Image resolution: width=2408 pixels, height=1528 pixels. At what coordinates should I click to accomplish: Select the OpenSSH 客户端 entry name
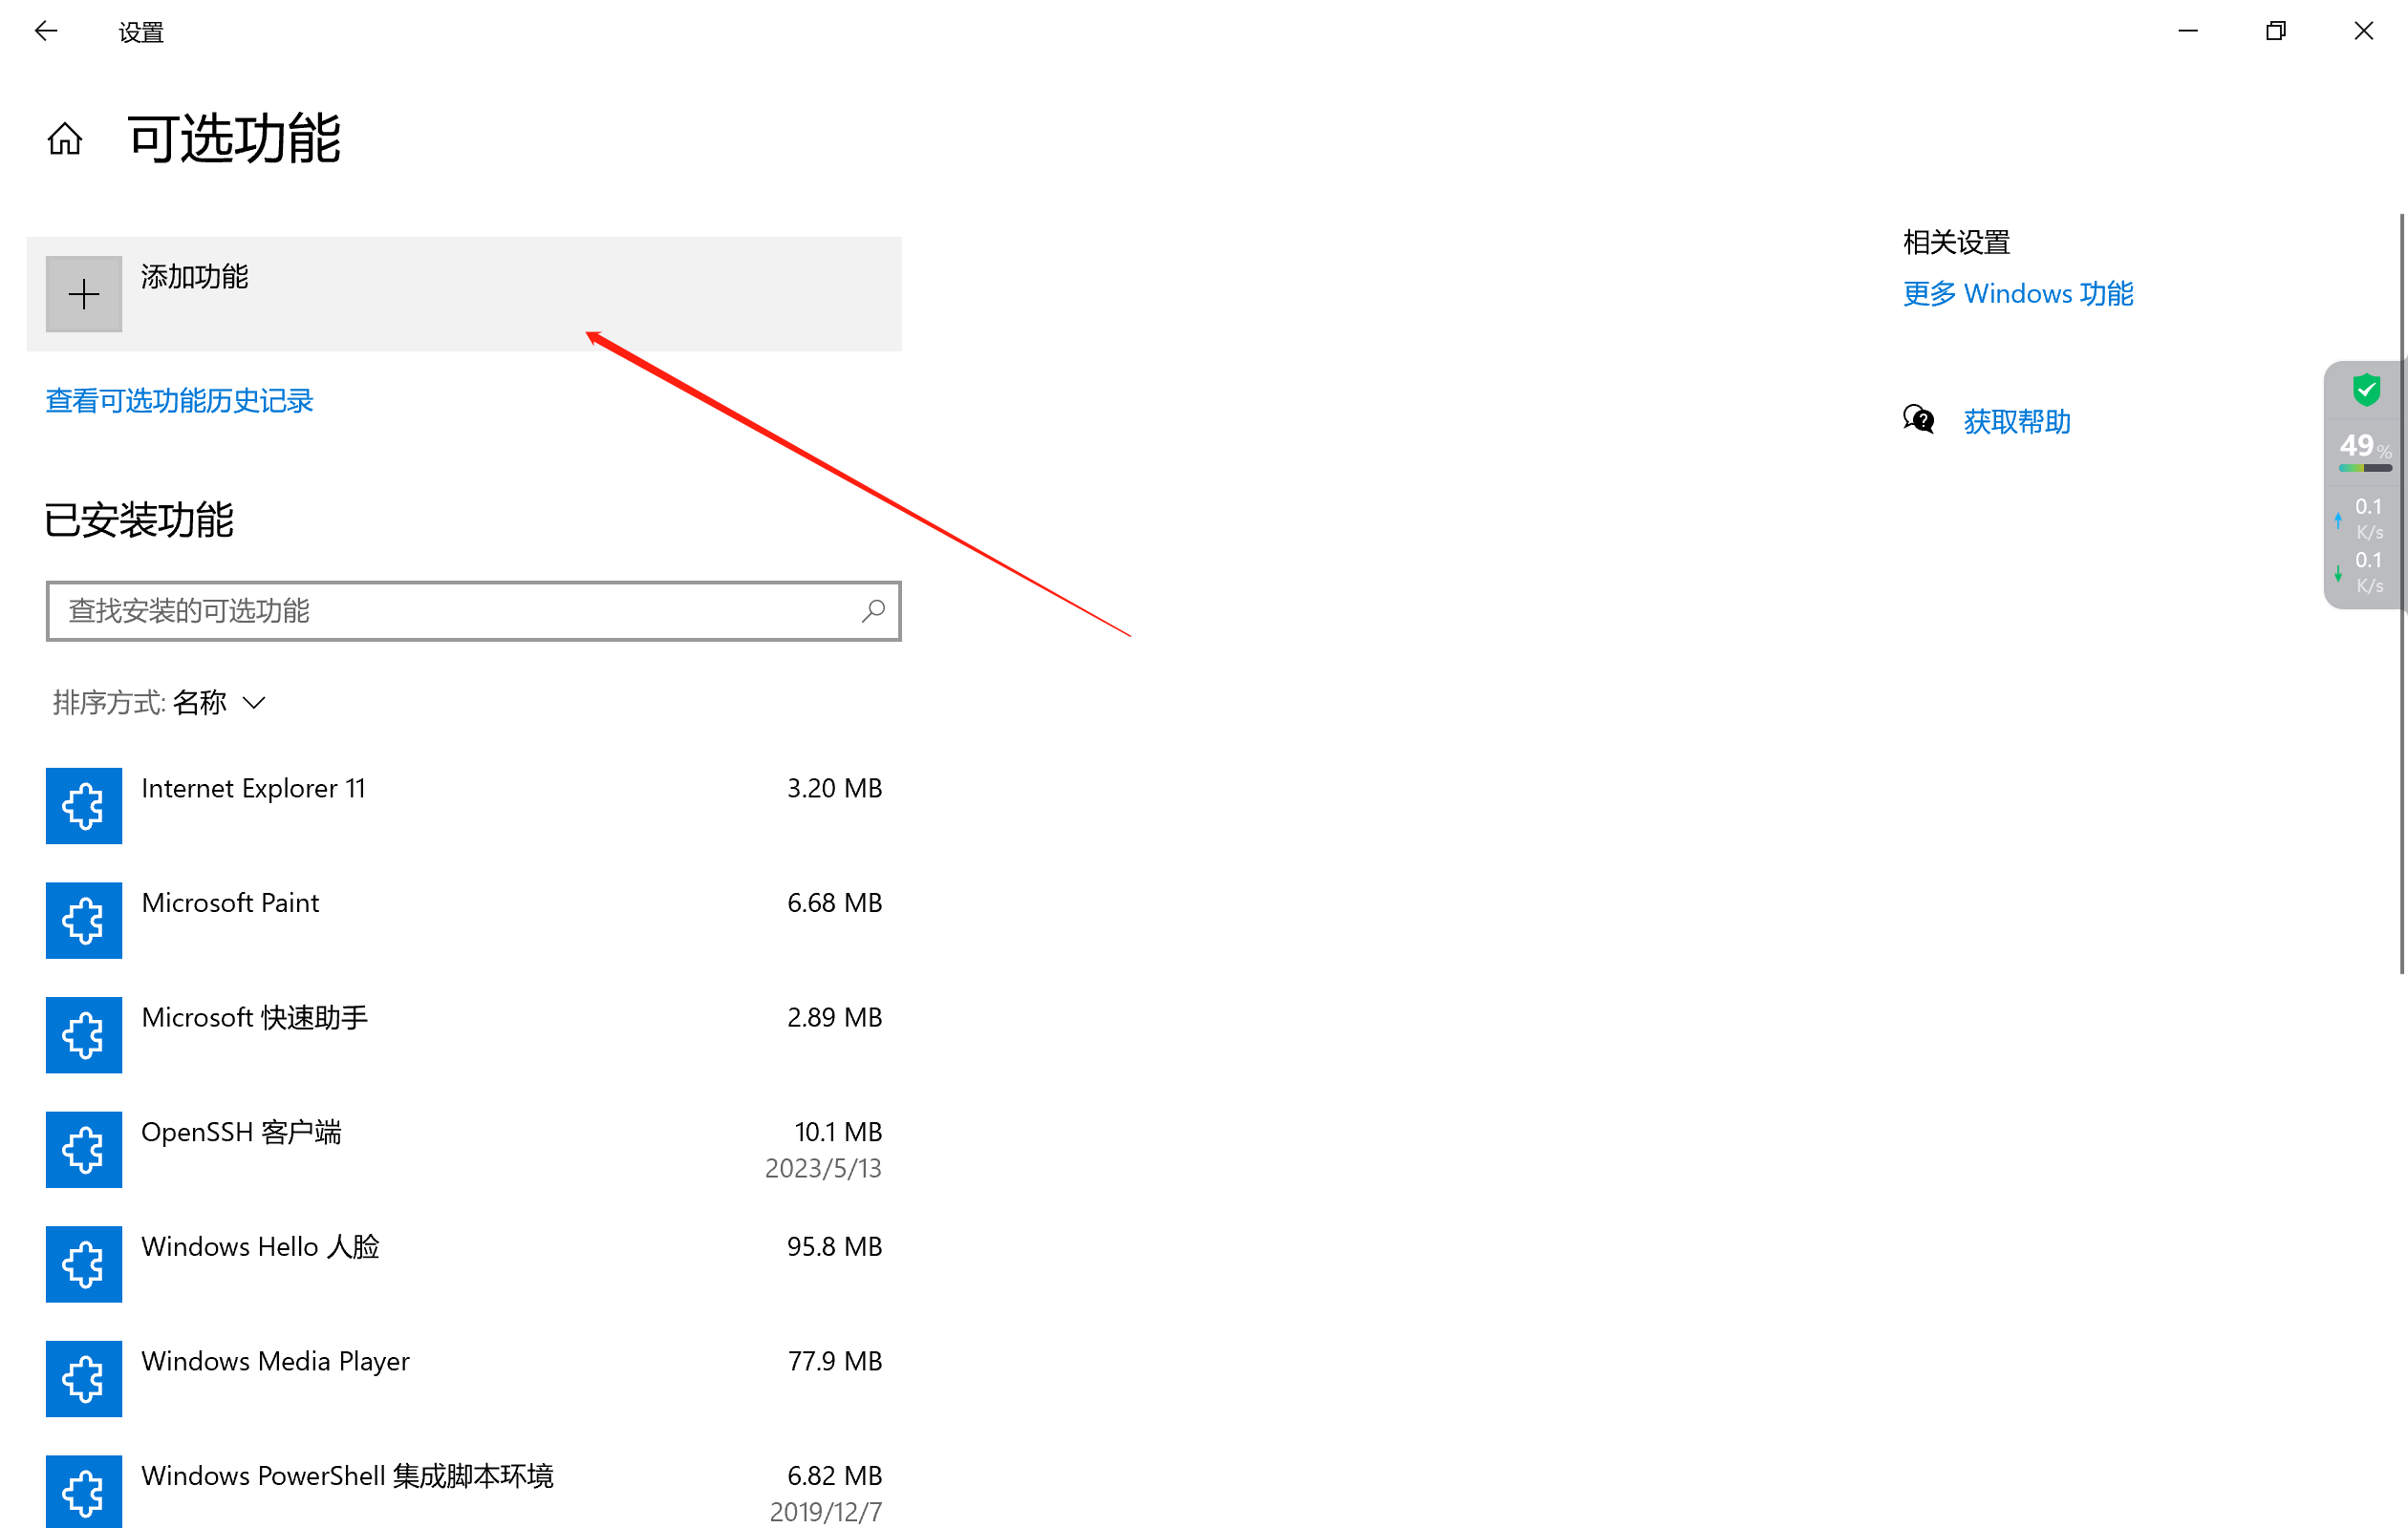[241, 1133]
